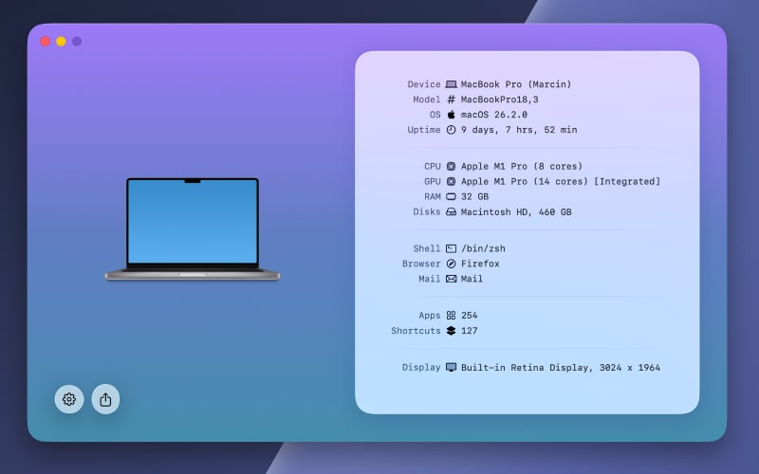Click the 'Device' label
Image resolution: width=759 pixels, height=474 pixels.
(x=424, y=84)
